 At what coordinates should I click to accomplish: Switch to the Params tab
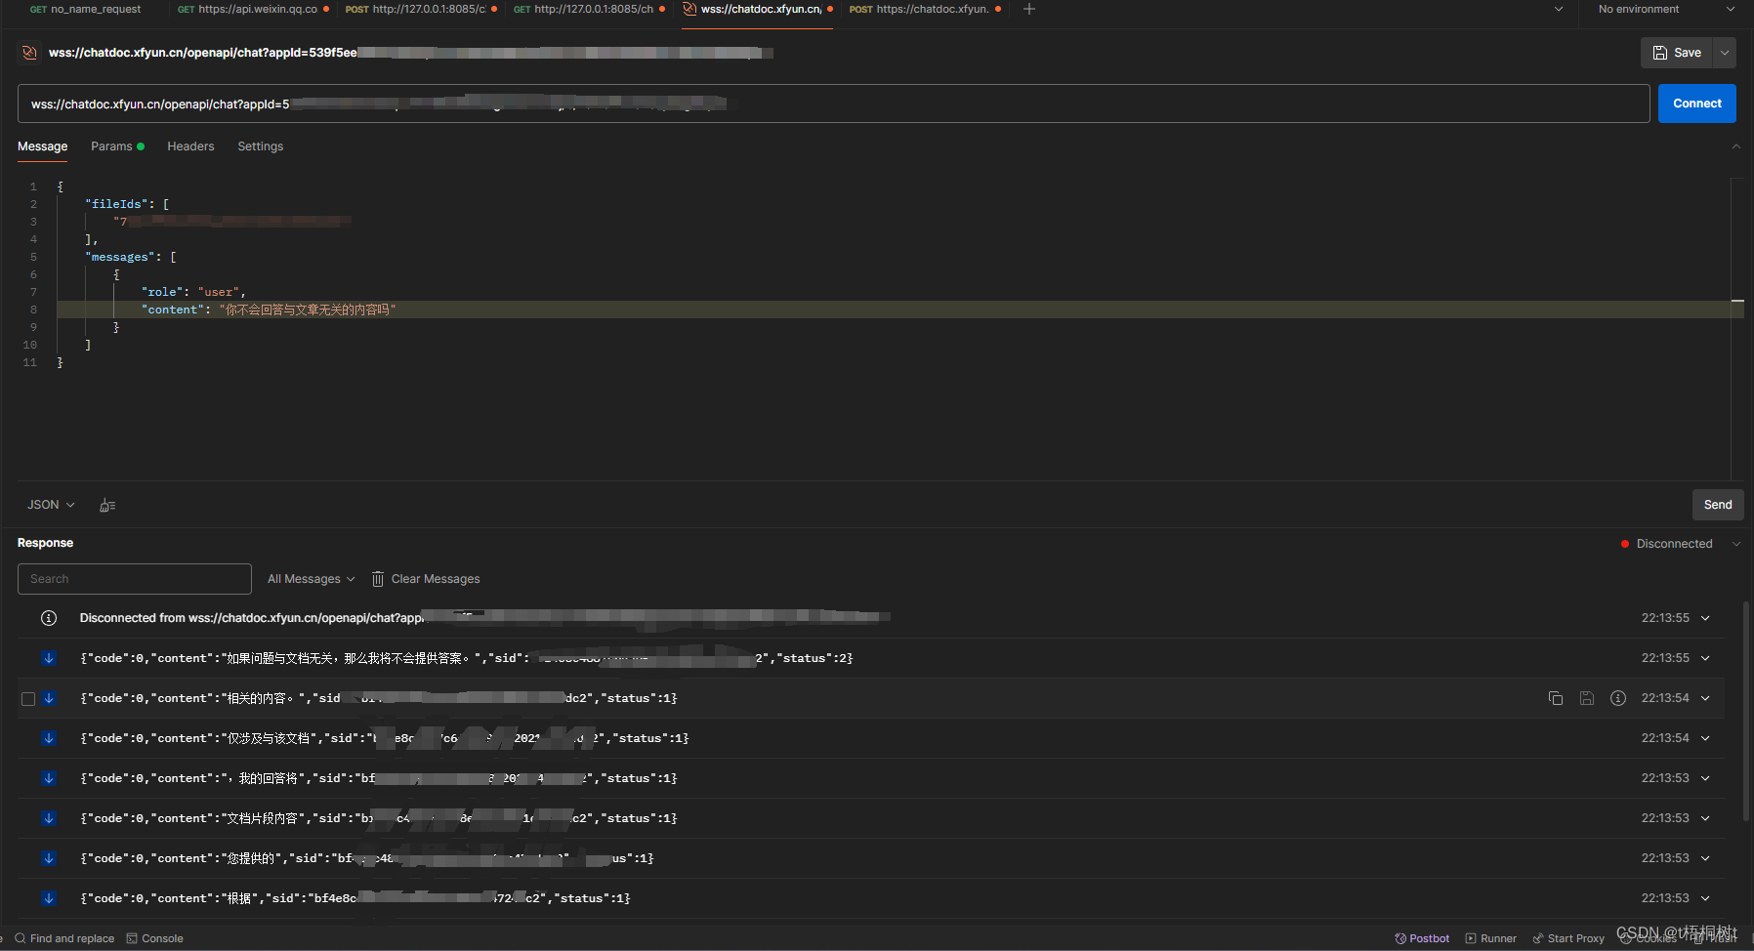click(x=117, y=146)
